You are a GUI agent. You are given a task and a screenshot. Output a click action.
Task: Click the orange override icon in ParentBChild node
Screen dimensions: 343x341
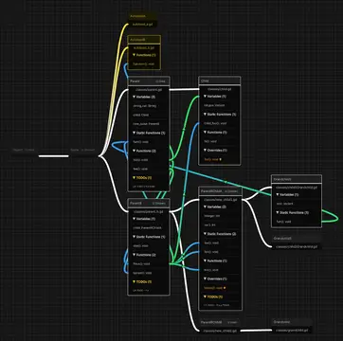[x=225, y=288]
